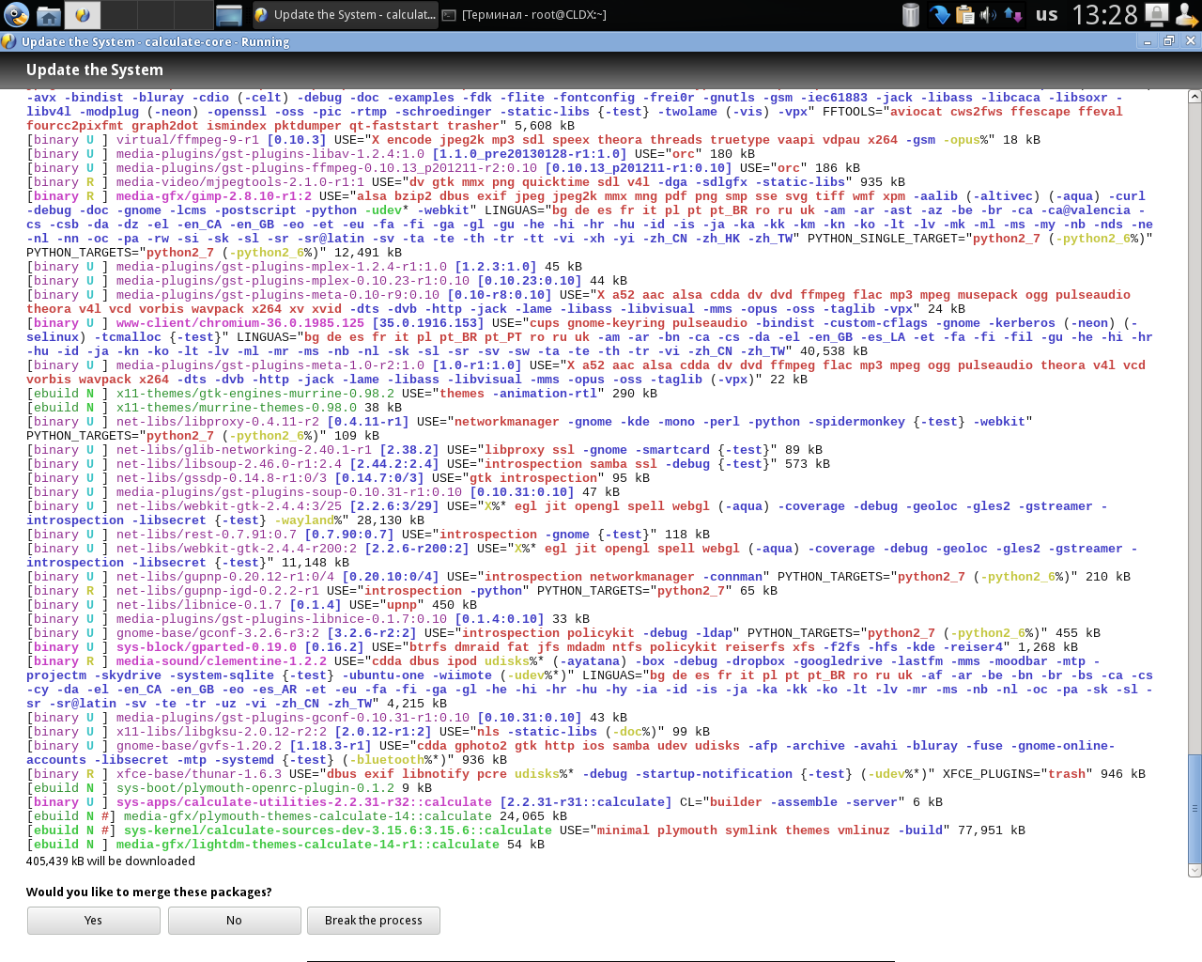Click the volume speaker tray icon
Screen dimensions: 1202x962
988,15
